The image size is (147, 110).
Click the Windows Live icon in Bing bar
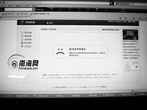click(x=123, y=10)
